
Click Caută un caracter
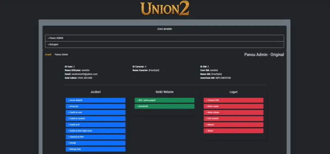(96, 118)
